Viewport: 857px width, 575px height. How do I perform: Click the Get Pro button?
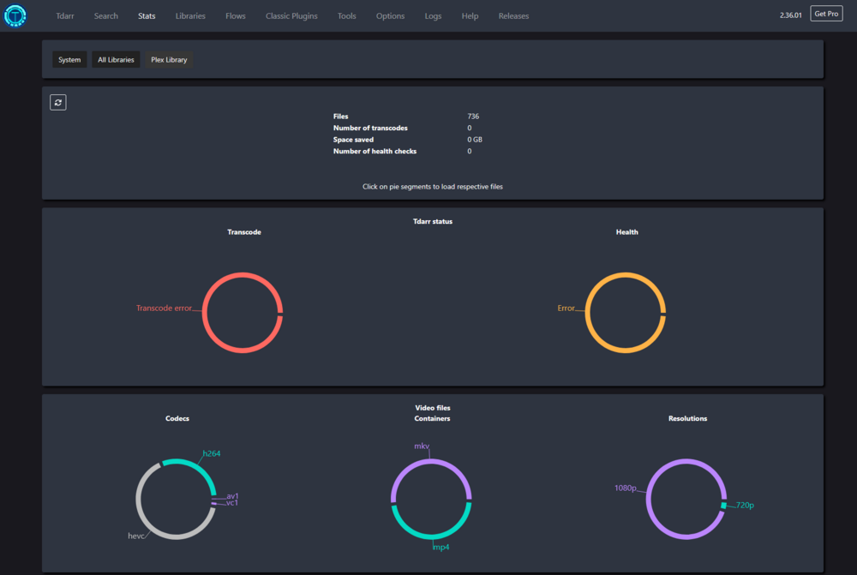pyautogui.click(x=826, y=14)
